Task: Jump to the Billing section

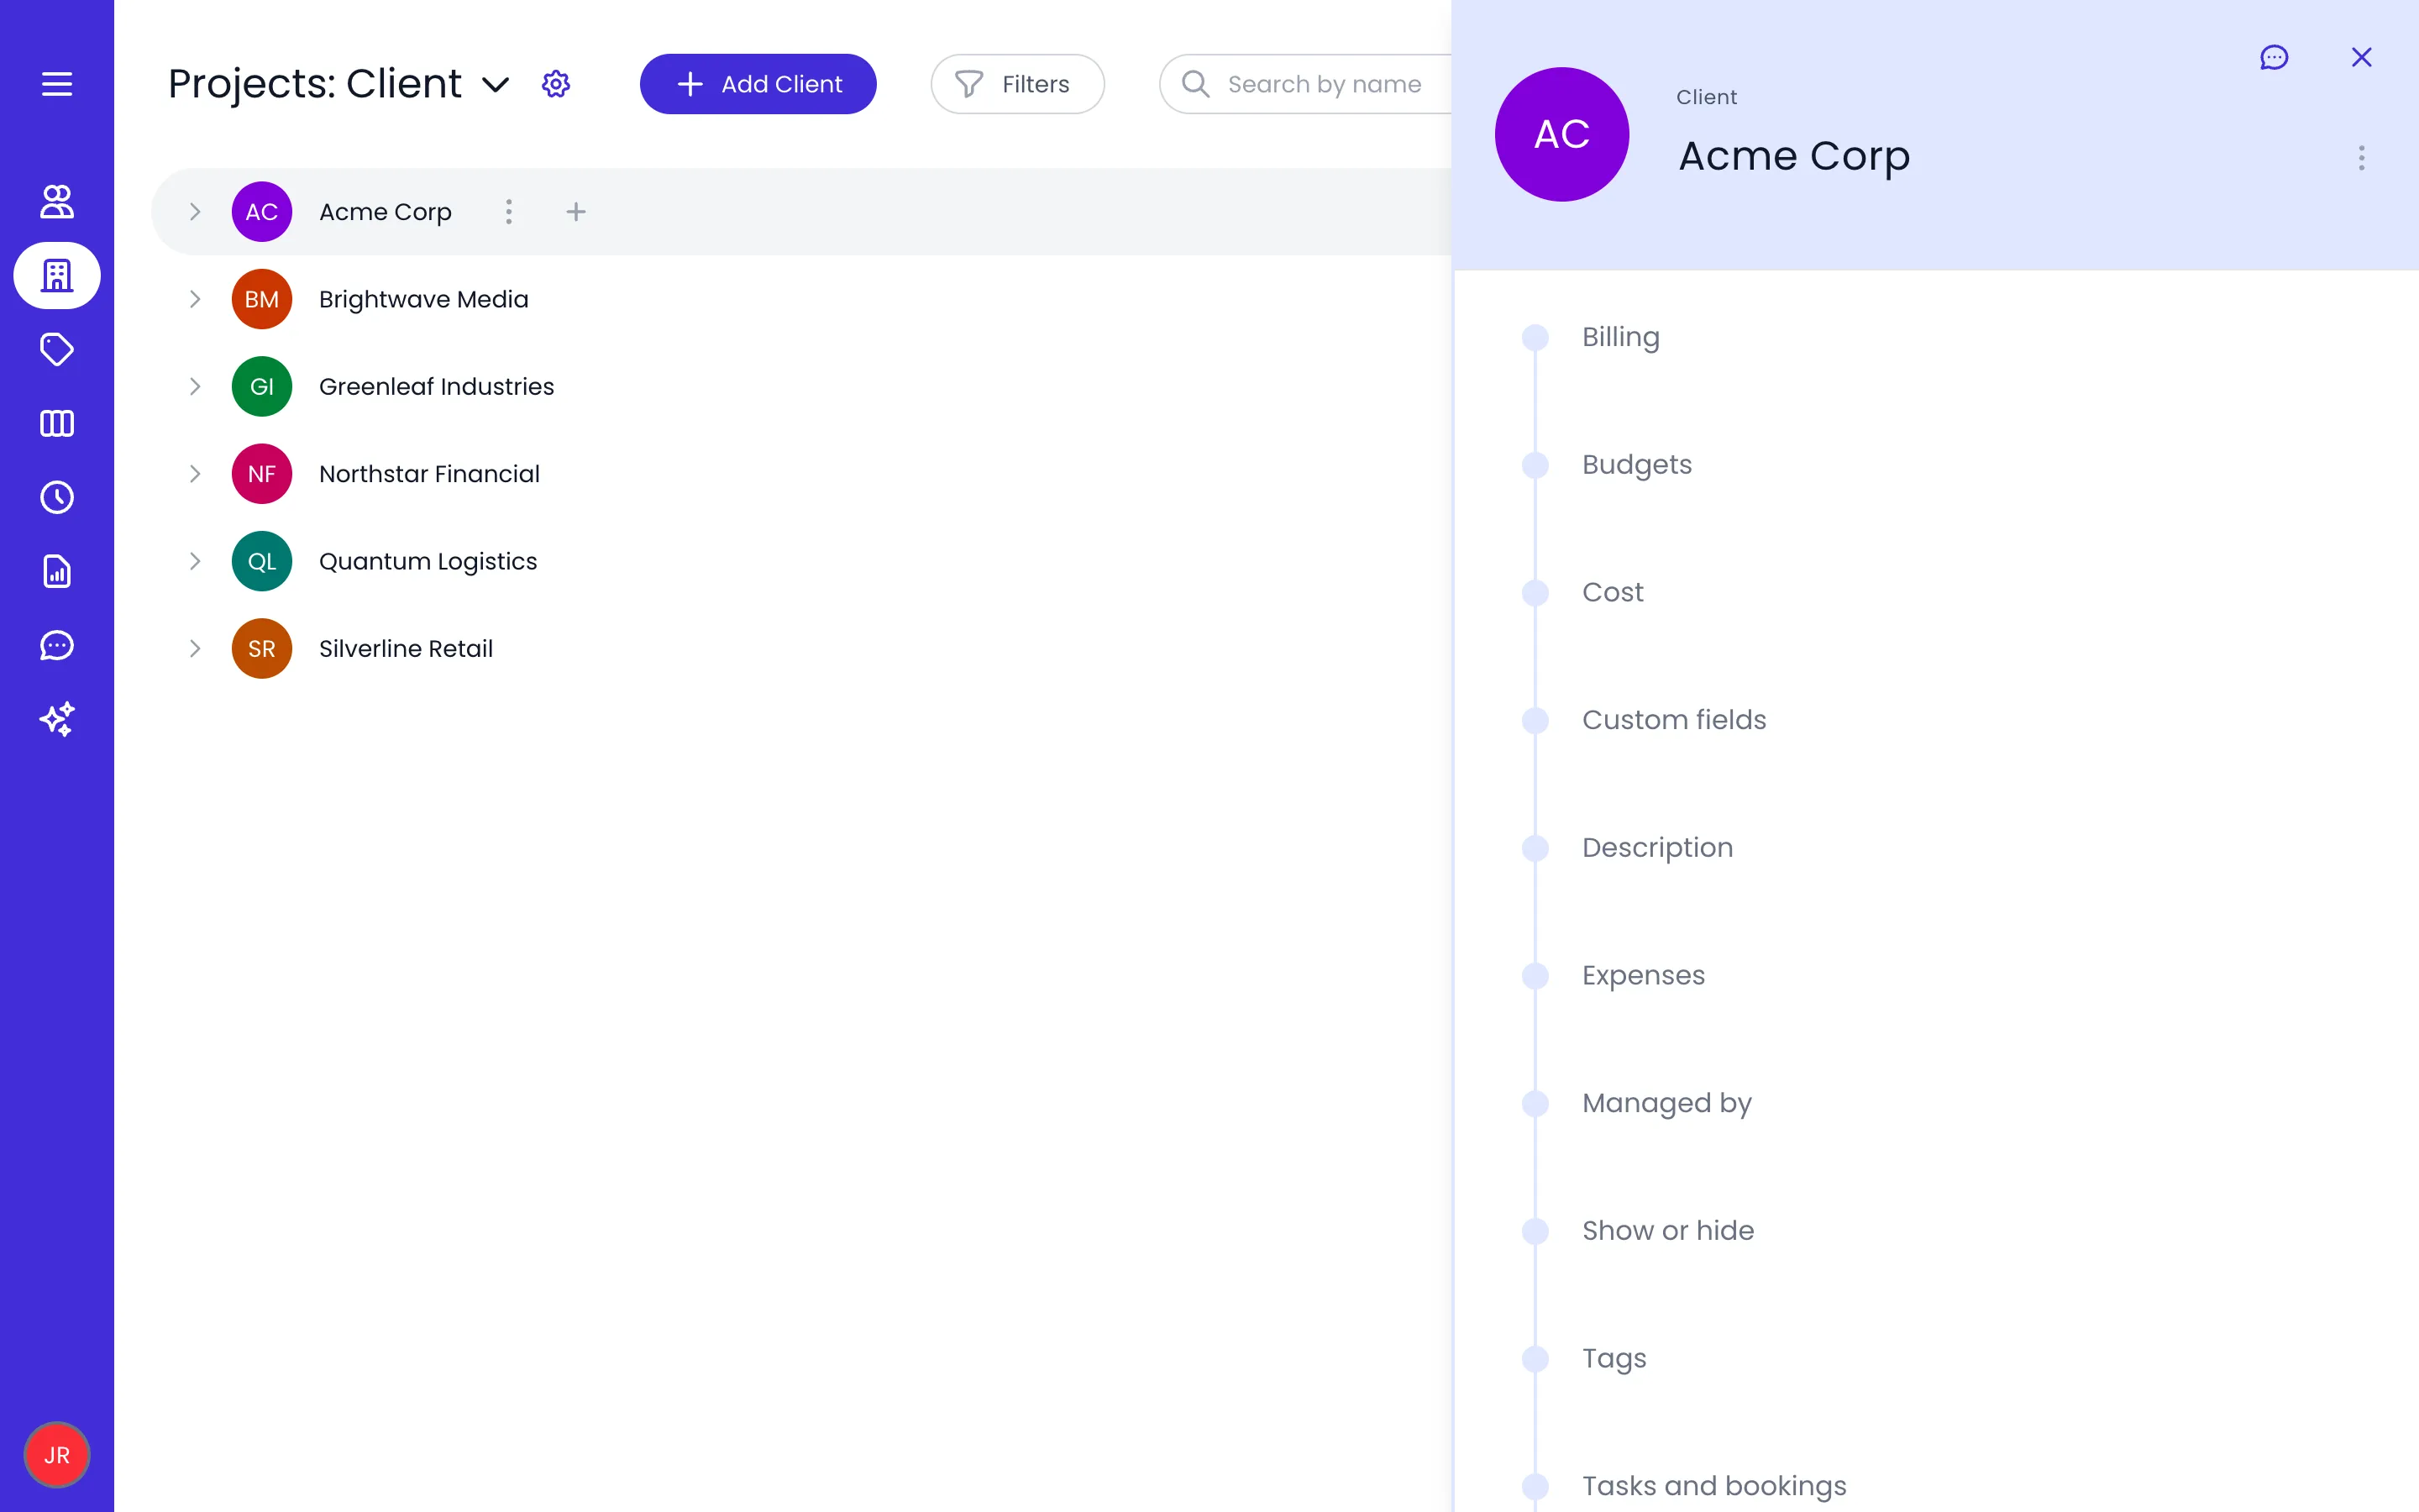Action: [1620, 337]
